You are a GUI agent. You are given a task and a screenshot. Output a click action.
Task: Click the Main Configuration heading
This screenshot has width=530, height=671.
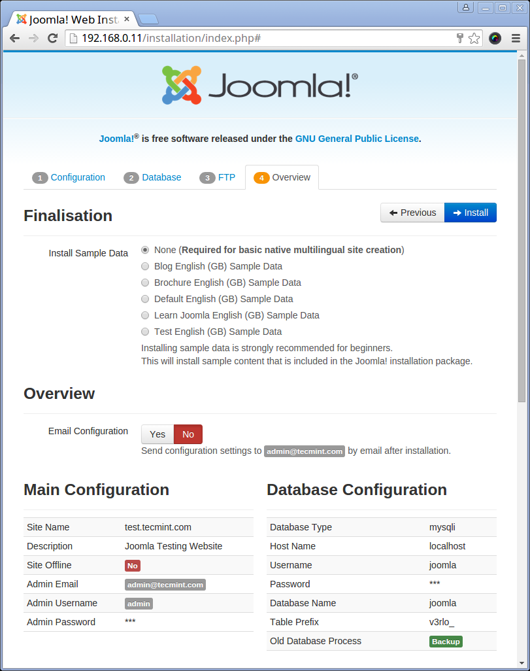click(x=96, y=490)
